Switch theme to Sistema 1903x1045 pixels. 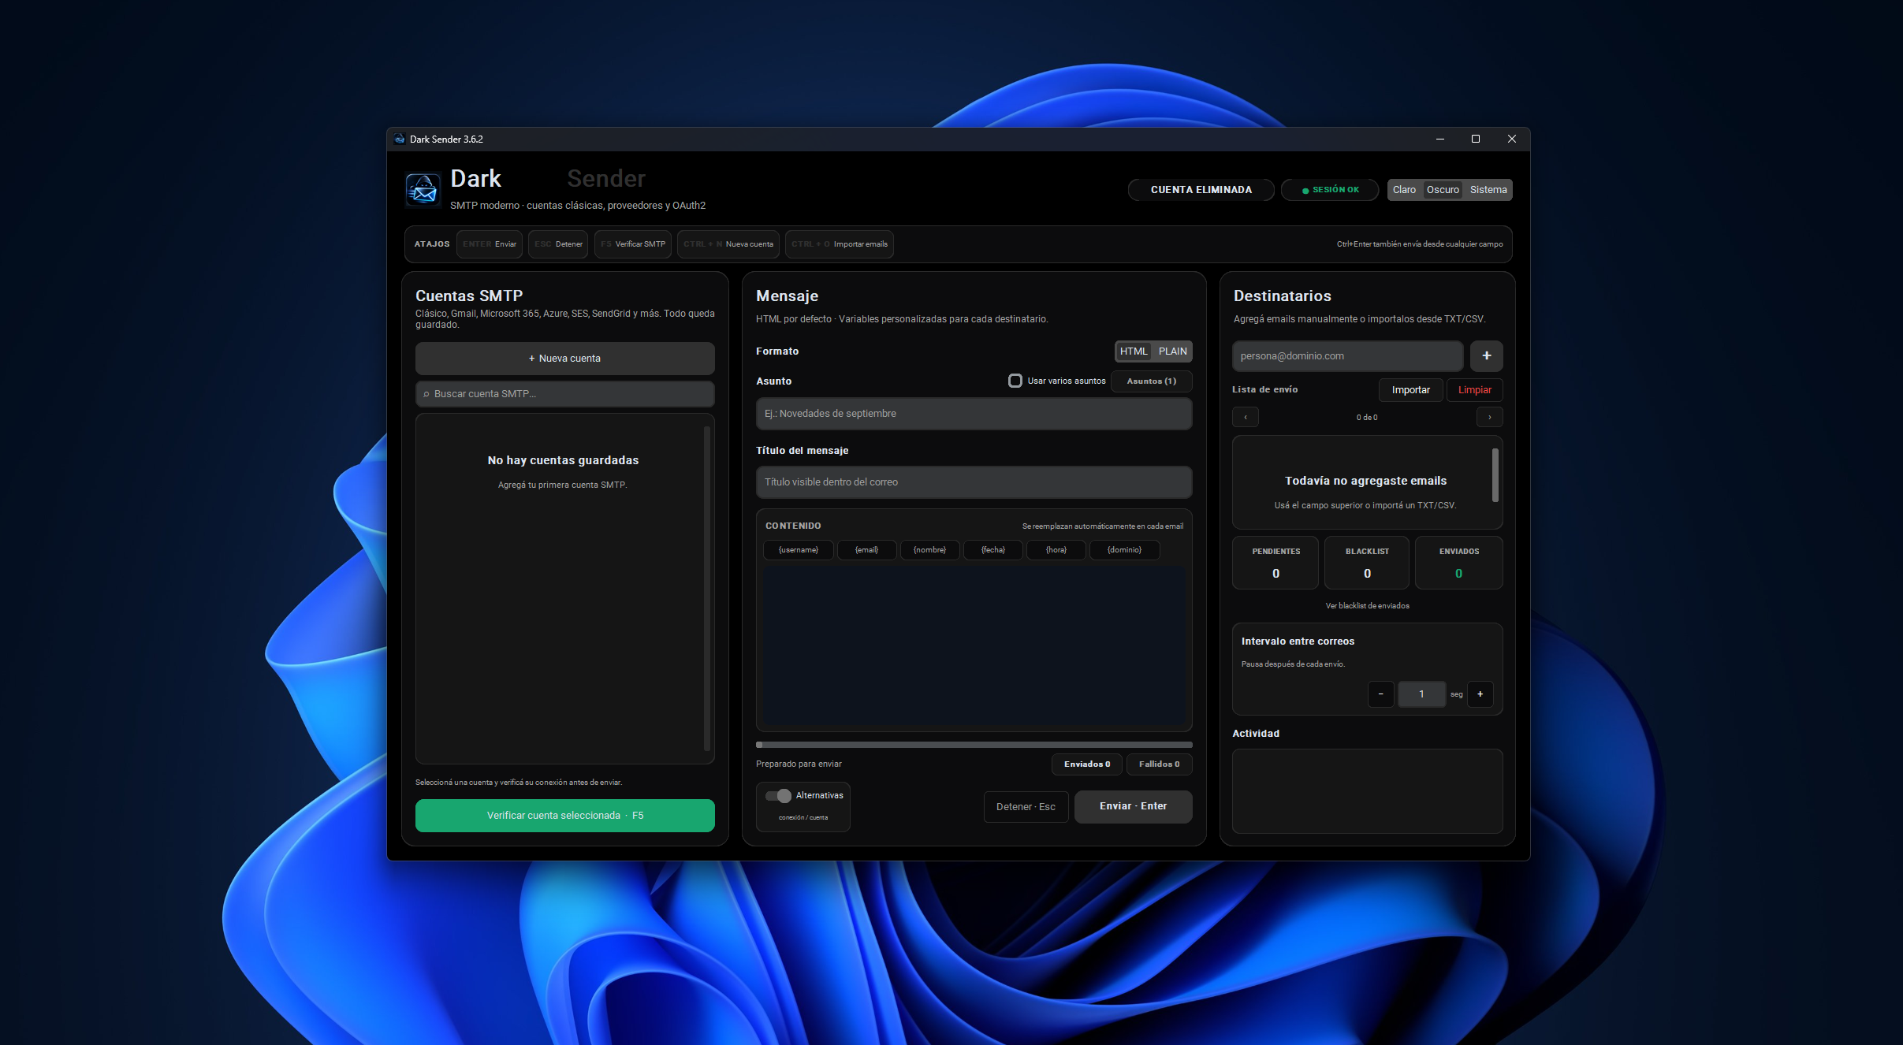pos(1488,190)
